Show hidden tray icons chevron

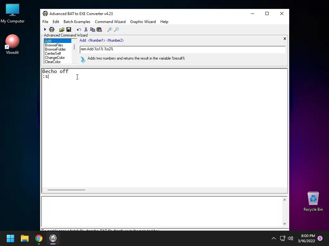274,238
